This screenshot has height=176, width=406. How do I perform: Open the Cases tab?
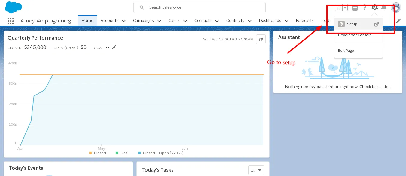click(174, 21)
